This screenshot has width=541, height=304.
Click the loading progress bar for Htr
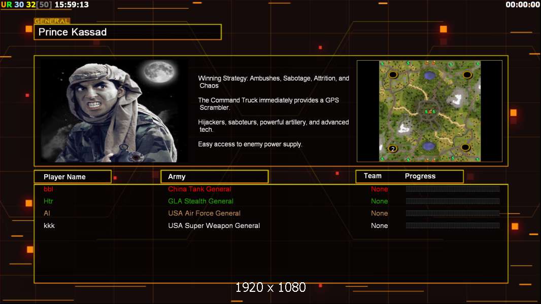click(x=453, y=201)
